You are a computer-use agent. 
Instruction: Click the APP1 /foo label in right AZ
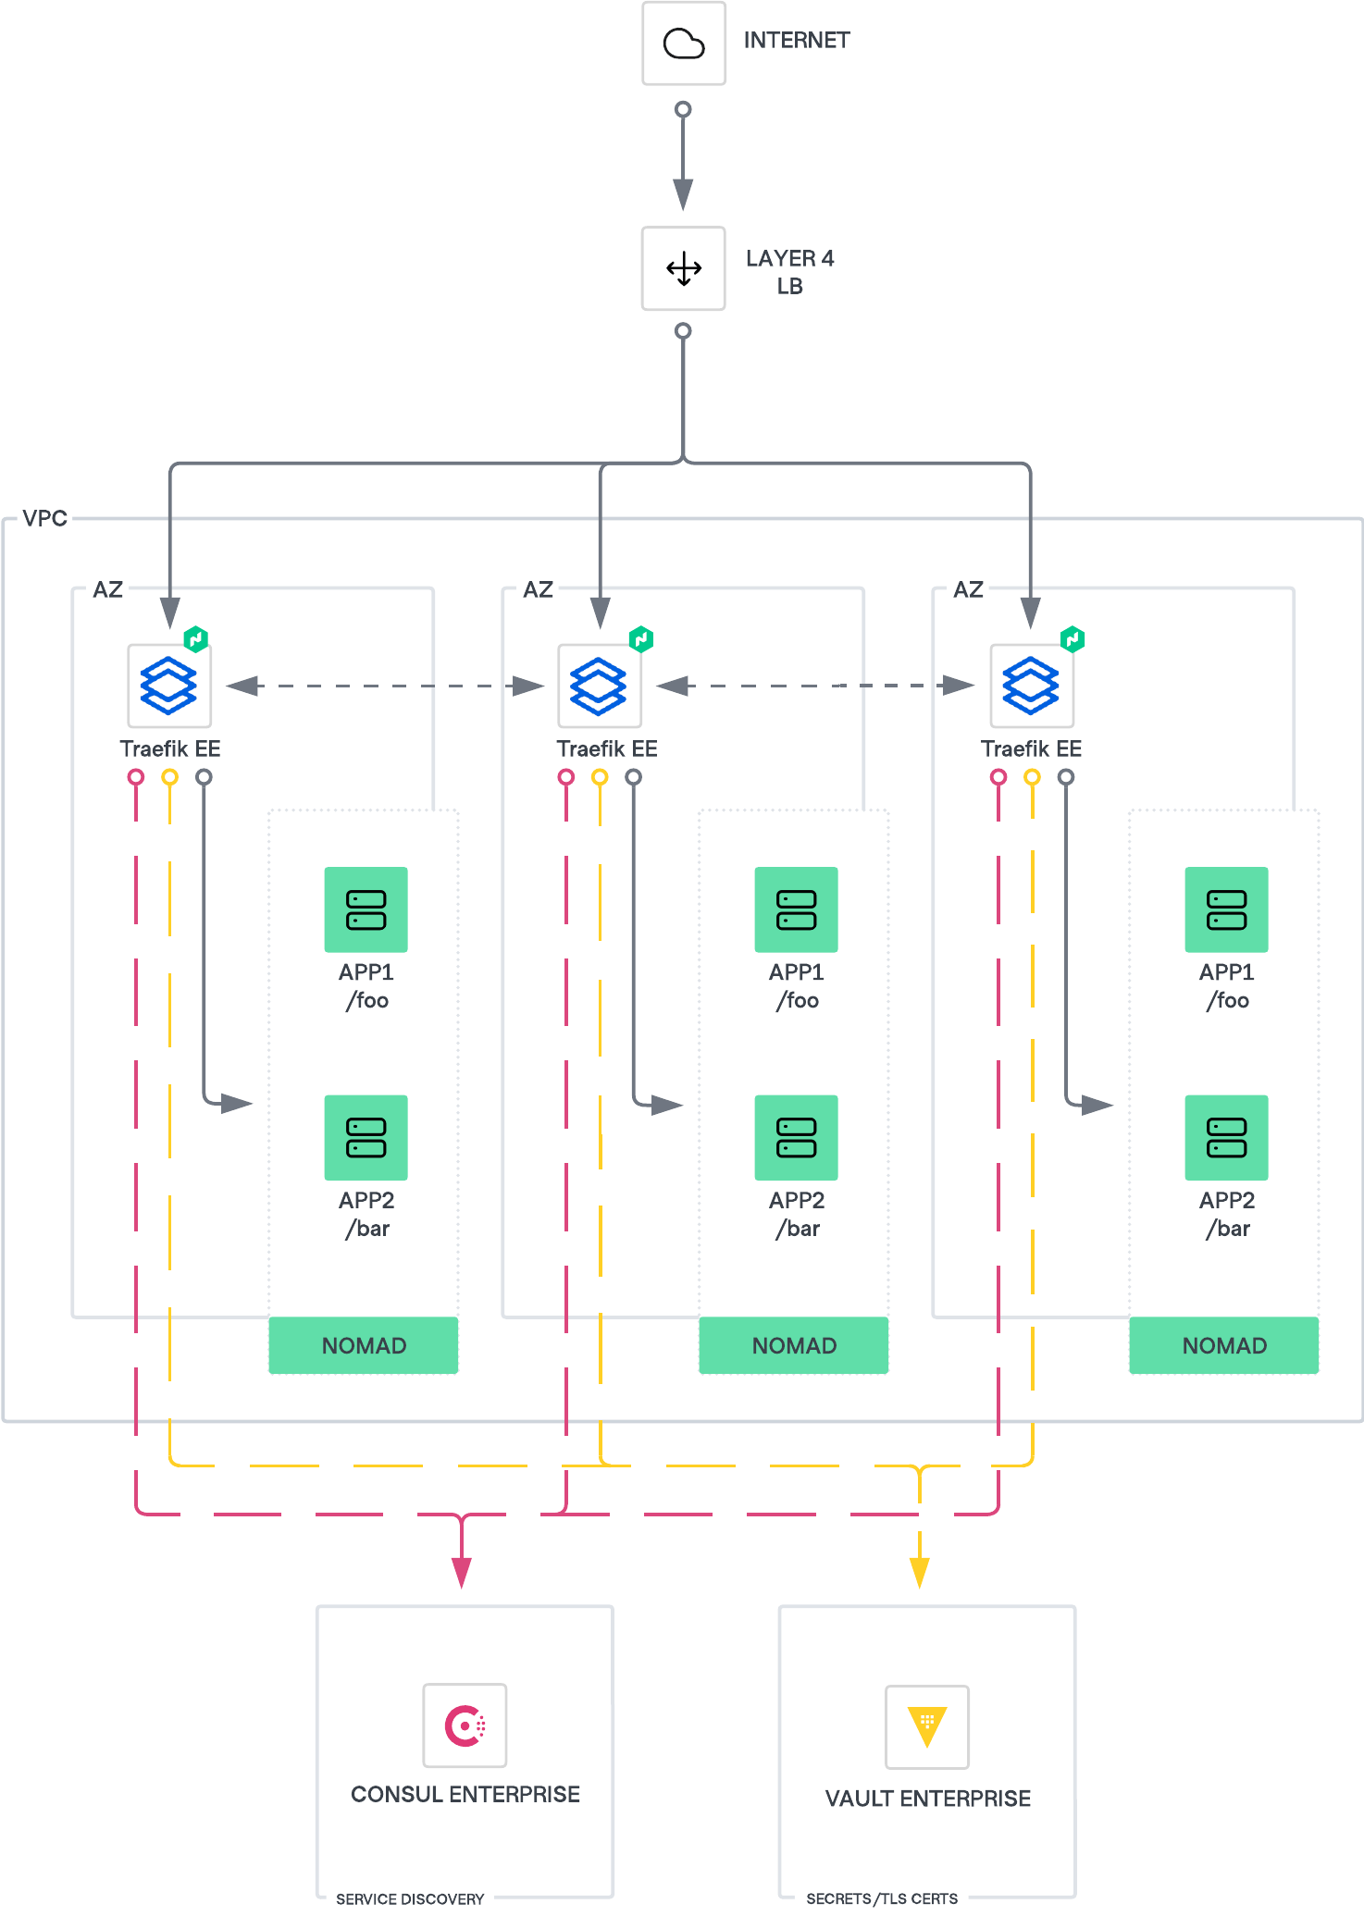pyautogui.click(x=1227, y=986)
